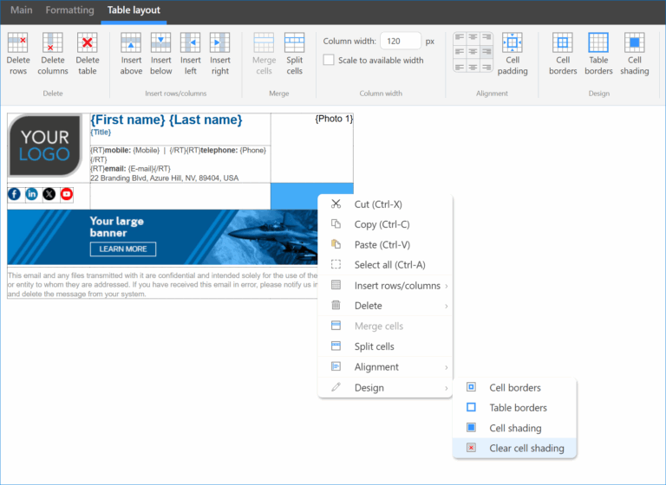This screenshot has height=485, width=666.
Task: Choose Cut (Ctrl-X) from context menu
Action: [385, 204]
